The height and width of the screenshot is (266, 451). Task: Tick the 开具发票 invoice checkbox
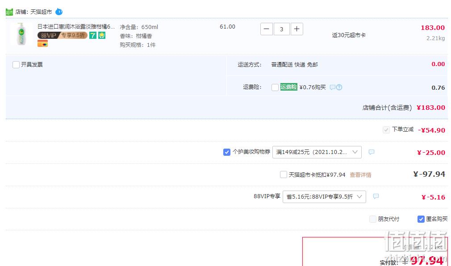pyautogui.click(x=16, y=65)
